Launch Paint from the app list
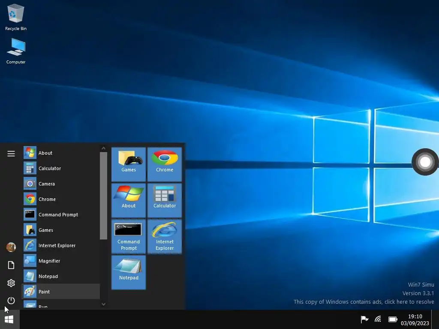 tap(61, 291)
